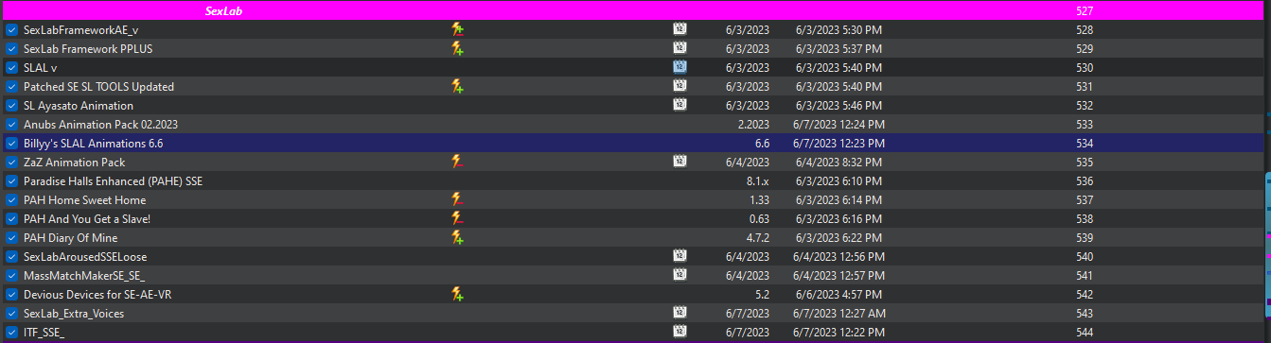Click calendar icon in ZaZ Animation Pack row
This screenshot has width=1271, height=343.
(x=679, y=162)
